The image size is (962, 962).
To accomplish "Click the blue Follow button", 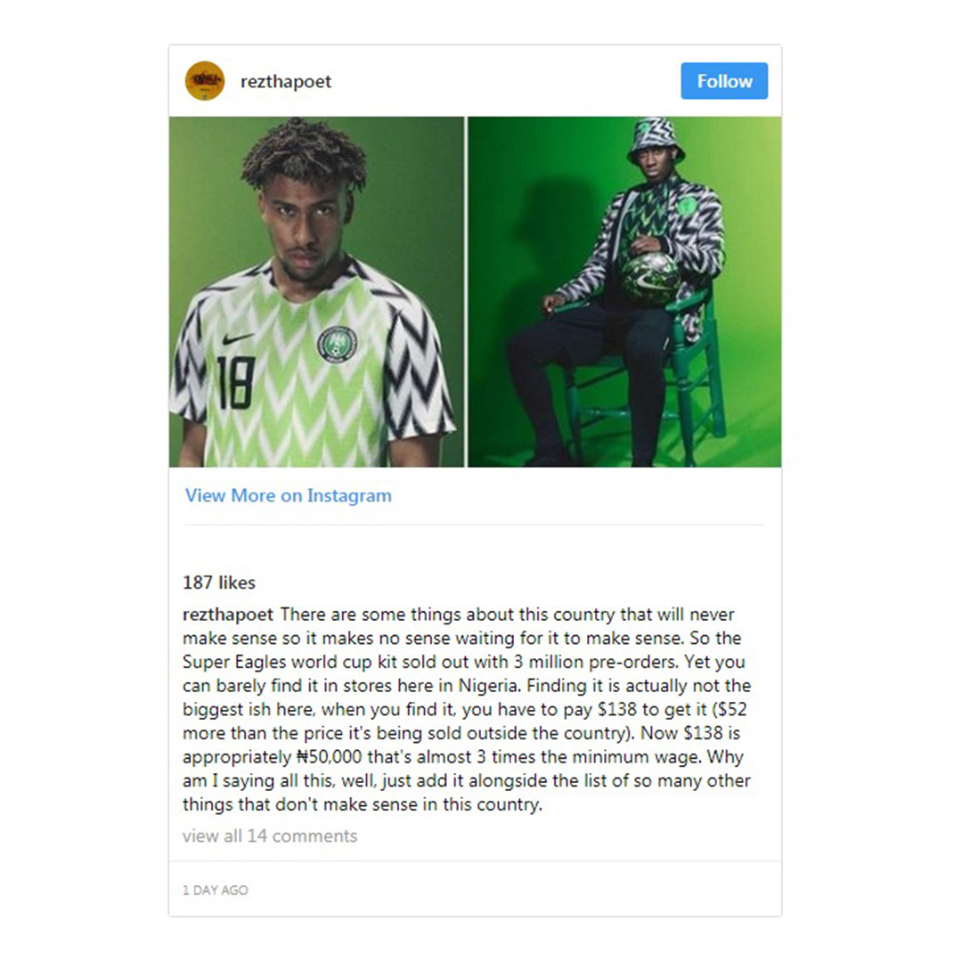I will point(724,81).
